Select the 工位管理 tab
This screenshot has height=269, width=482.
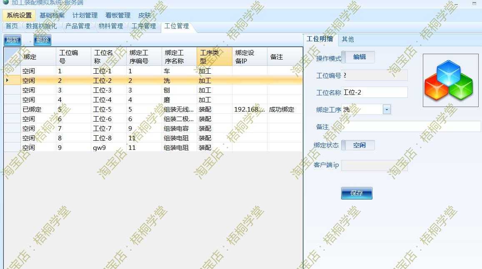coord(177,26)
